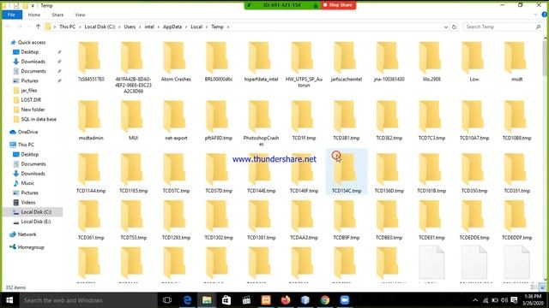Click AppData in the address path
This screenshot has width=549, height=308.
(172, 27)
